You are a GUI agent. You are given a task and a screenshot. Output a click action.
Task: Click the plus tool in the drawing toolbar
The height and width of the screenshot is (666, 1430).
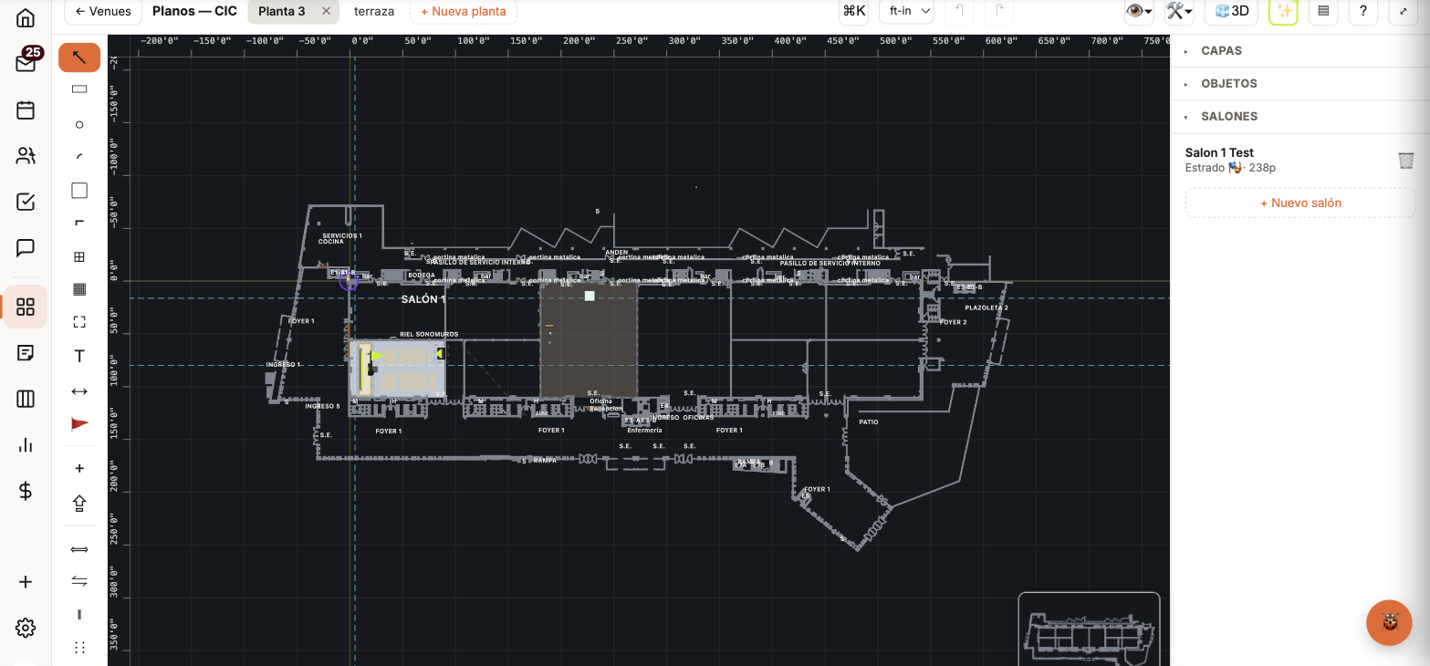79,468
